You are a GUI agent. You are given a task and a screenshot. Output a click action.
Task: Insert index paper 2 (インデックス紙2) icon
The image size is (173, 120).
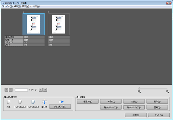click(33, 102)
